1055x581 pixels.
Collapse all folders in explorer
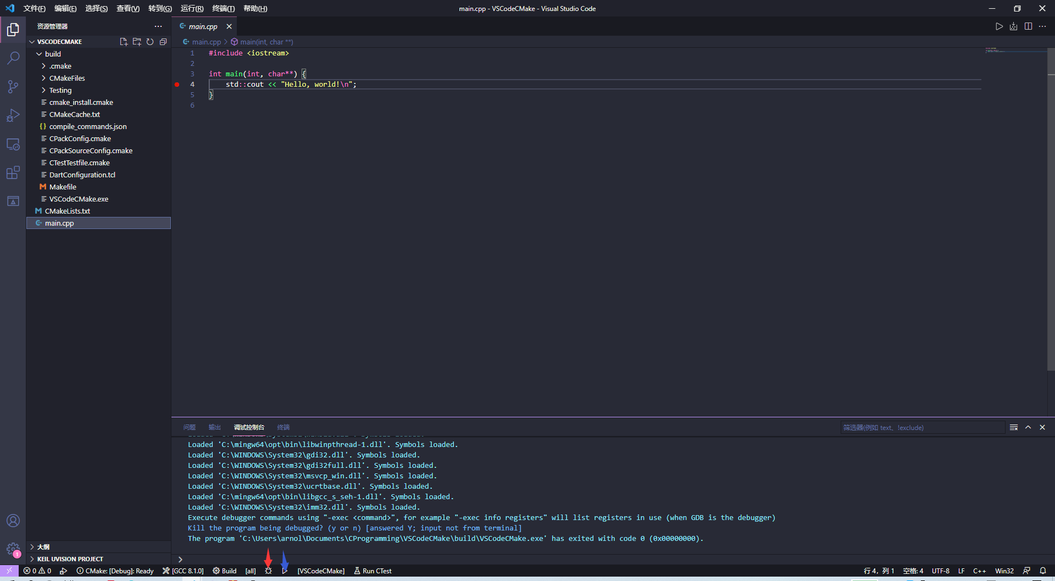tap(163, 42)
